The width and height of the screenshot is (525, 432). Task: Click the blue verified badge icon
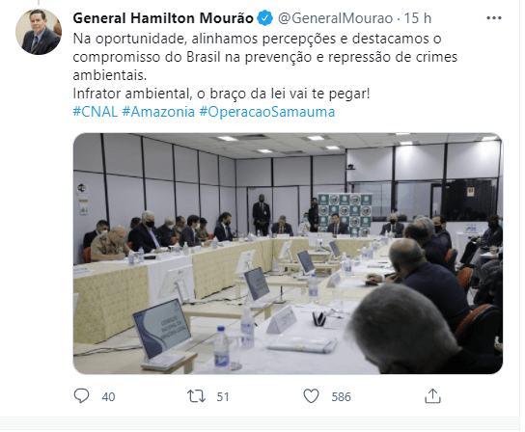(265, 18)
